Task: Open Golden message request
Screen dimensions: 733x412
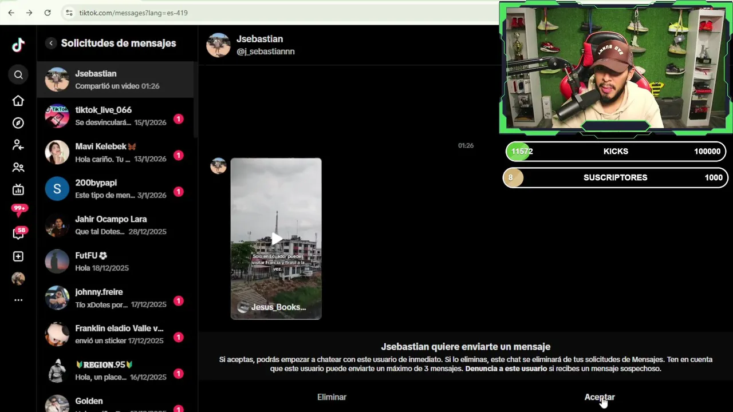Action: click(115, 402)
